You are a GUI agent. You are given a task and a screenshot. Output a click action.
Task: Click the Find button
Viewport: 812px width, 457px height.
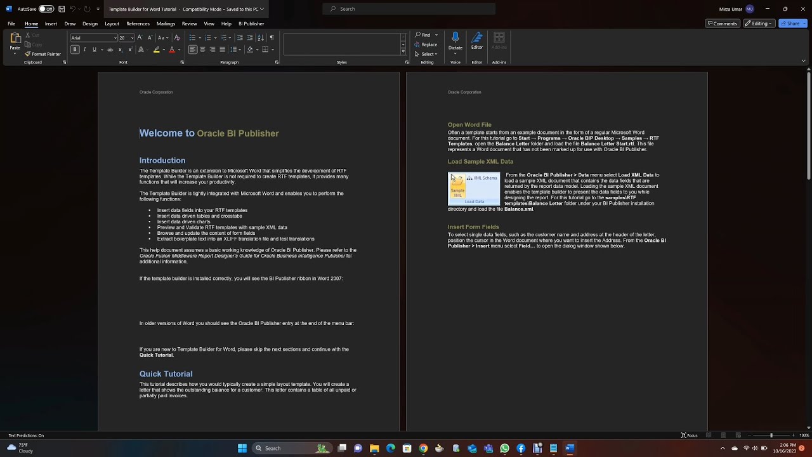pos(423,35)
